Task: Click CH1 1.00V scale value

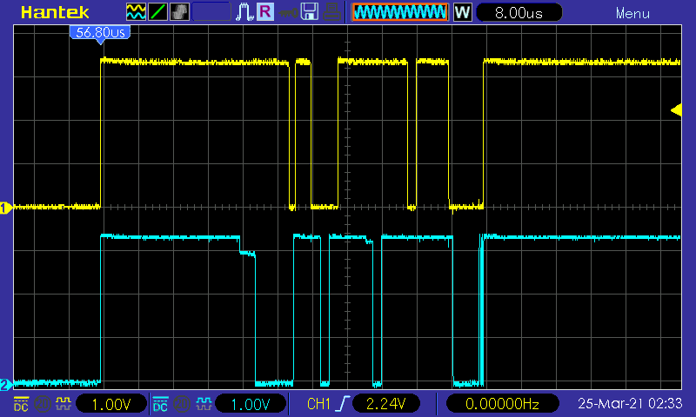Action: (111, 404)
